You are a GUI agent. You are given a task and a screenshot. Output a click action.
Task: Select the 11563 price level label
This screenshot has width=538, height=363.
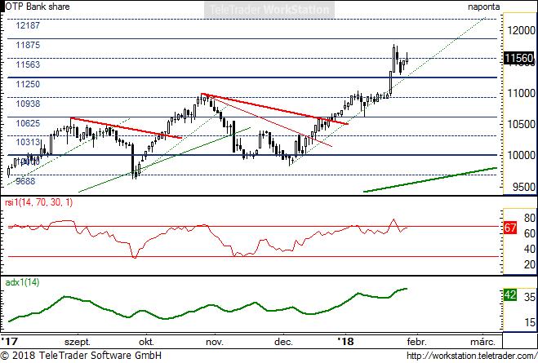(28, 64)
